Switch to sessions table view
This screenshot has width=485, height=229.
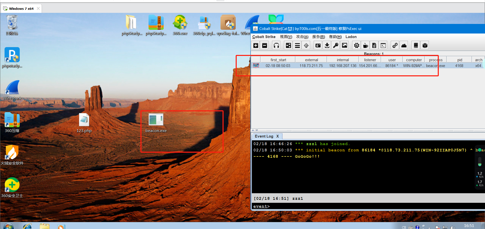click(x=297, y=45)
